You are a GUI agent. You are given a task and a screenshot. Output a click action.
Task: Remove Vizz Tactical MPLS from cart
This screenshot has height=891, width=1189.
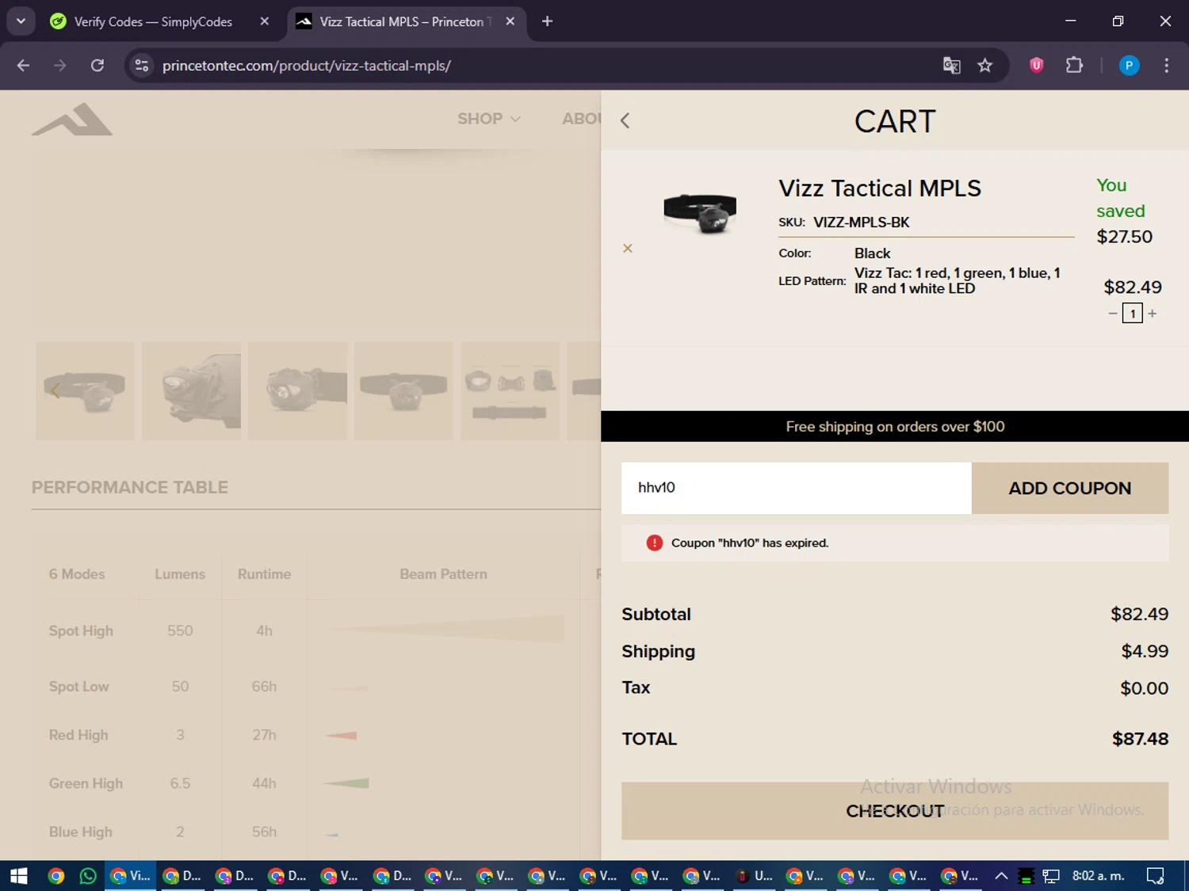coord(628,249)
